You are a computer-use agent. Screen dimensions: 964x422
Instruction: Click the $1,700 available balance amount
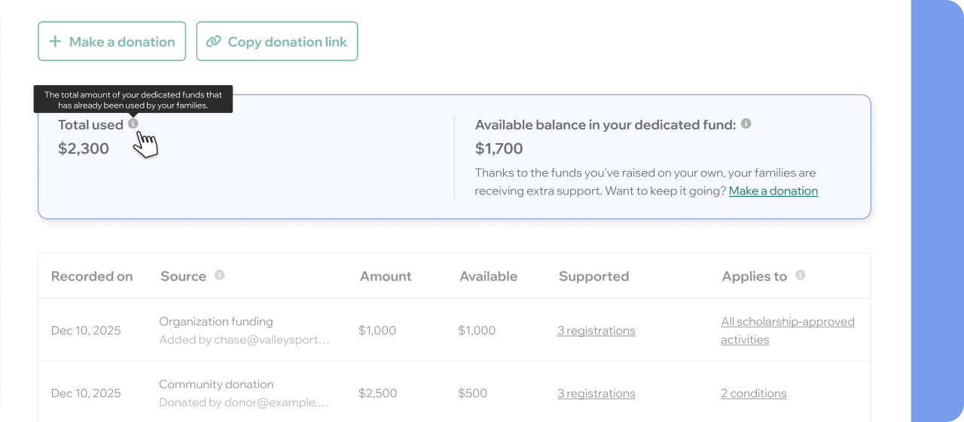[499, 148]
